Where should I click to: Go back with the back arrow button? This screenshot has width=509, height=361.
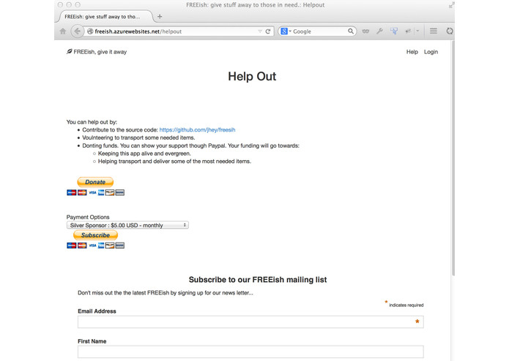(77, 31)
